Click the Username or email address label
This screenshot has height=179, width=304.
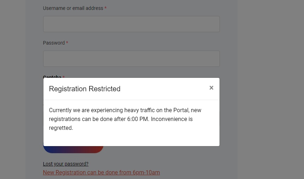coord(73,8)
